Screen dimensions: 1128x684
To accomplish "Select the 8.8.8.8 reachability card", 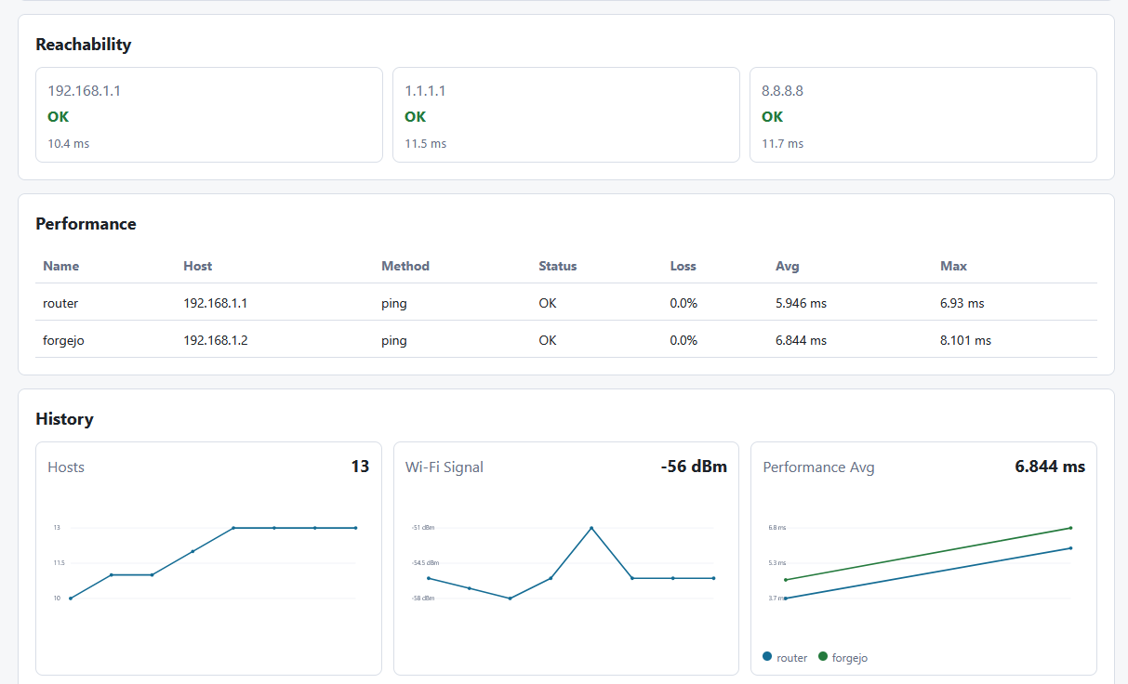I will coord(923,114).
